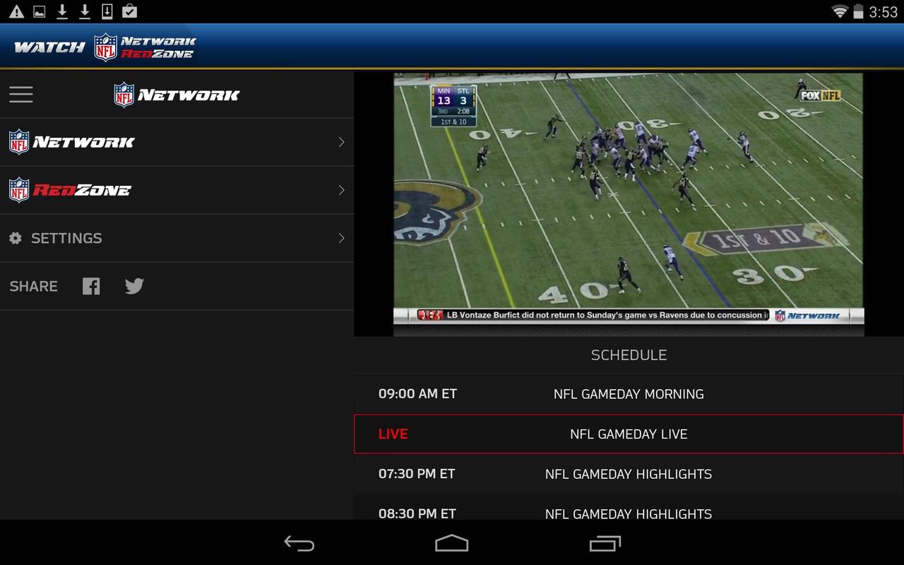Tap the Android home button

452,543
